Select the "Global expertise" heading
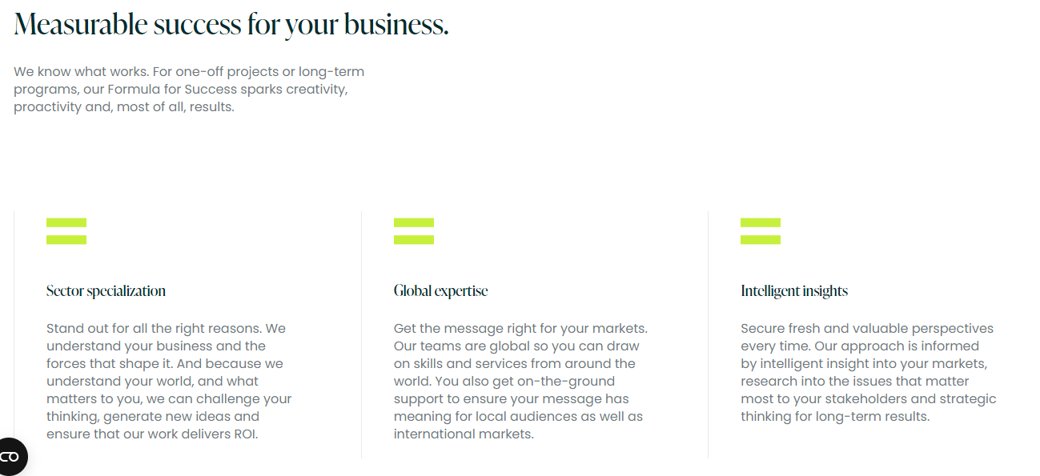 click(x=440, y=291)
